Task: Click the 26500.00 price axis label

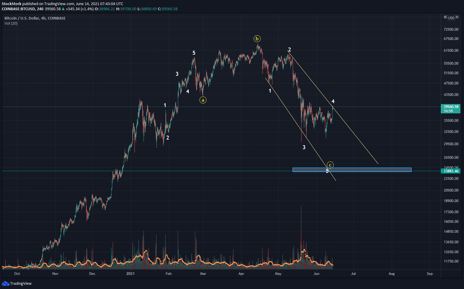Action: point(451,158)
